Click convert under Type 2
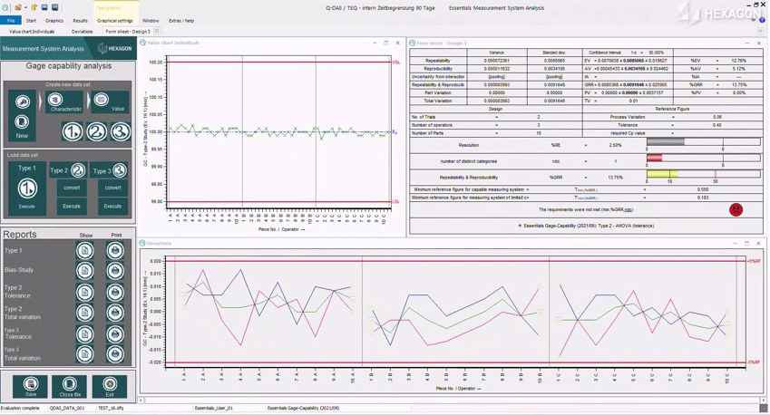The height and width of the screenshot is (415, 770). (x=72, y=188)
